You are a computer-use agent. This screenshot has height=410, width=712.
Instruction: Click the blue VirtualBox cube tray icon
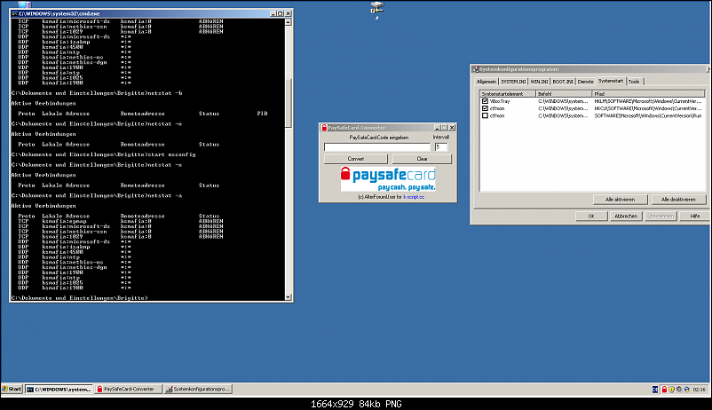686,390
